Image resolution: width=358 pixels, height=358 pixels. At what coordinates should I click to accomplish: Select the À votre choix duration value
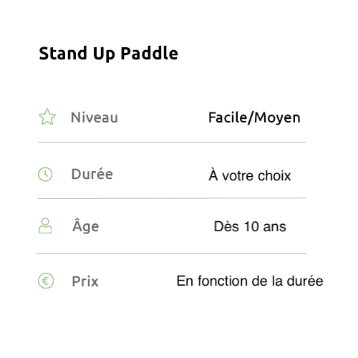click(x=250, y=175)
